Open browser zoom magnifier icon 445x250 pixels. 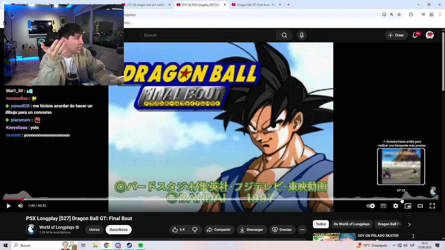[x=391, y=15]
